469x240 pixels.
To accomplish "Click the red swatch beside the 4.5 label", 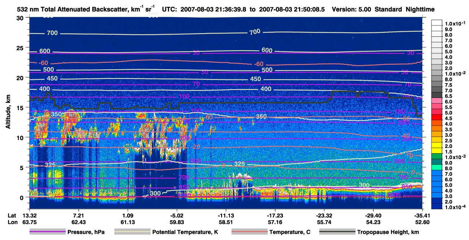I will [x=437, y=118].
